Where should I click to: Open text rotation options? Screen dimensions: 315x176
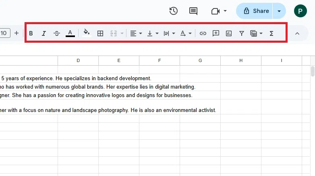(186, 33)
